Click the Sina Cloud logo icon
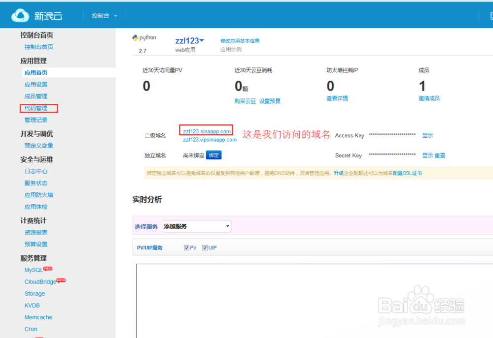This screenshot has height=338, width=493. 20,15
